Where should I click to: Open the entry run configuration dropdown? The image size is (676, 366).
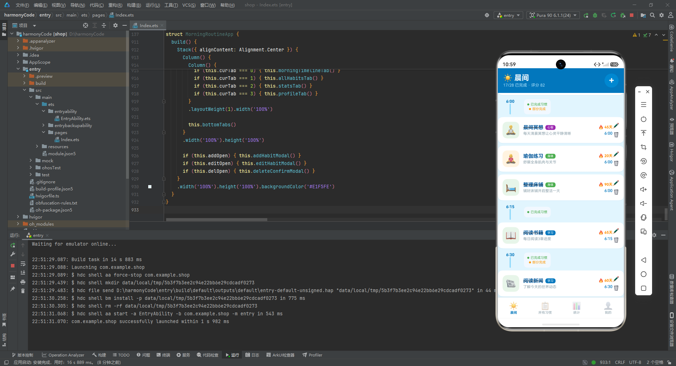click(x=509, y=15)
